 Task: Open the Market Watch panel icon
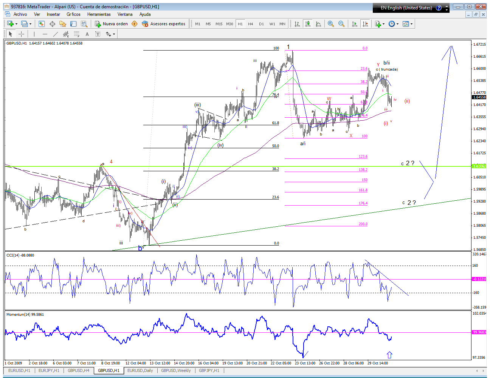[42, 24]
